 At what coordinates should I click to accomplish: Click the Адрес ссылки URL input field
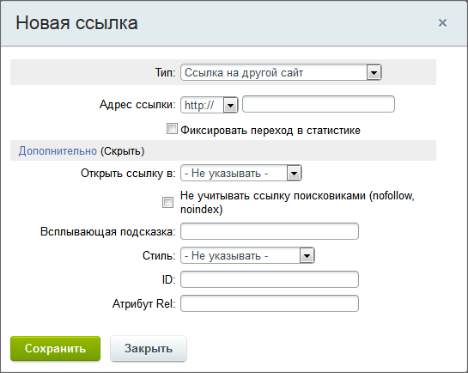coord(319,104)
